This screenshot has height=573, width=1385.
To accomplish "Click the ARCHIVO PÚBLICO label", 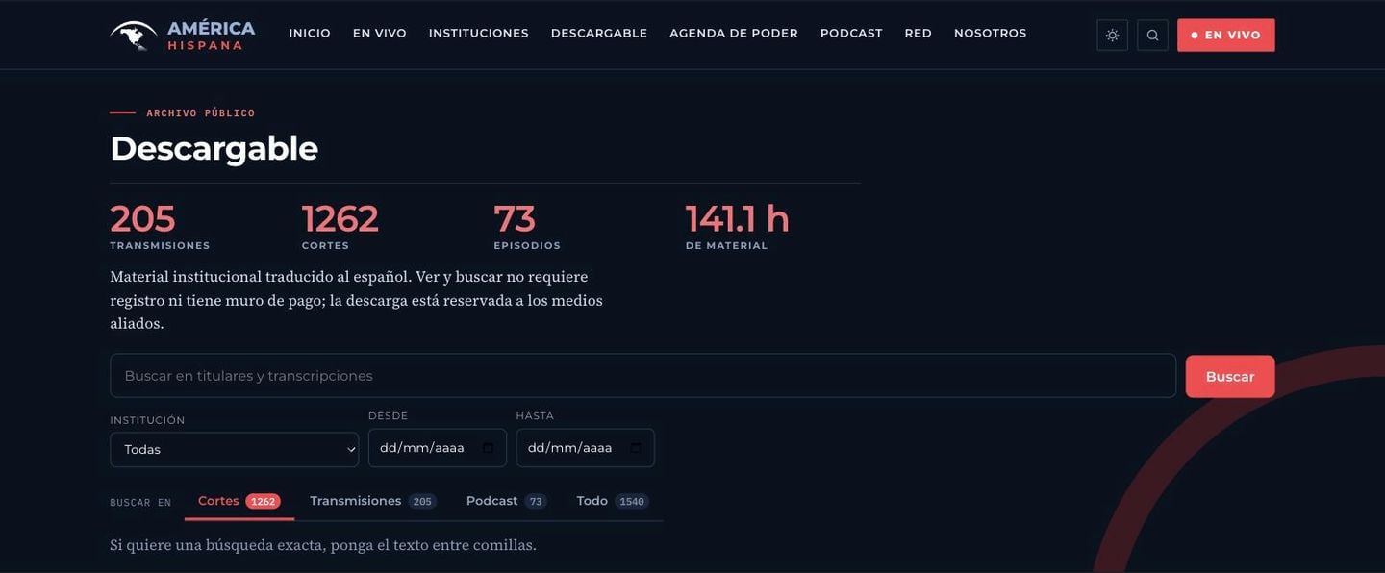I will [x=201, y=113].
